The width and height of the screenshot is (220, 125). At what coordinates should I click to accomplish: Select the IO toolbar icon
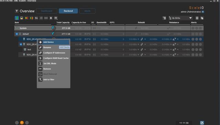click(41, 18)
